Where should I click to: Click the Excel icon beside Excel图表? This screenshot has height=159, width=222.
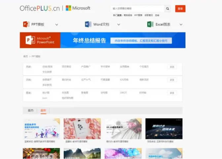150,24
